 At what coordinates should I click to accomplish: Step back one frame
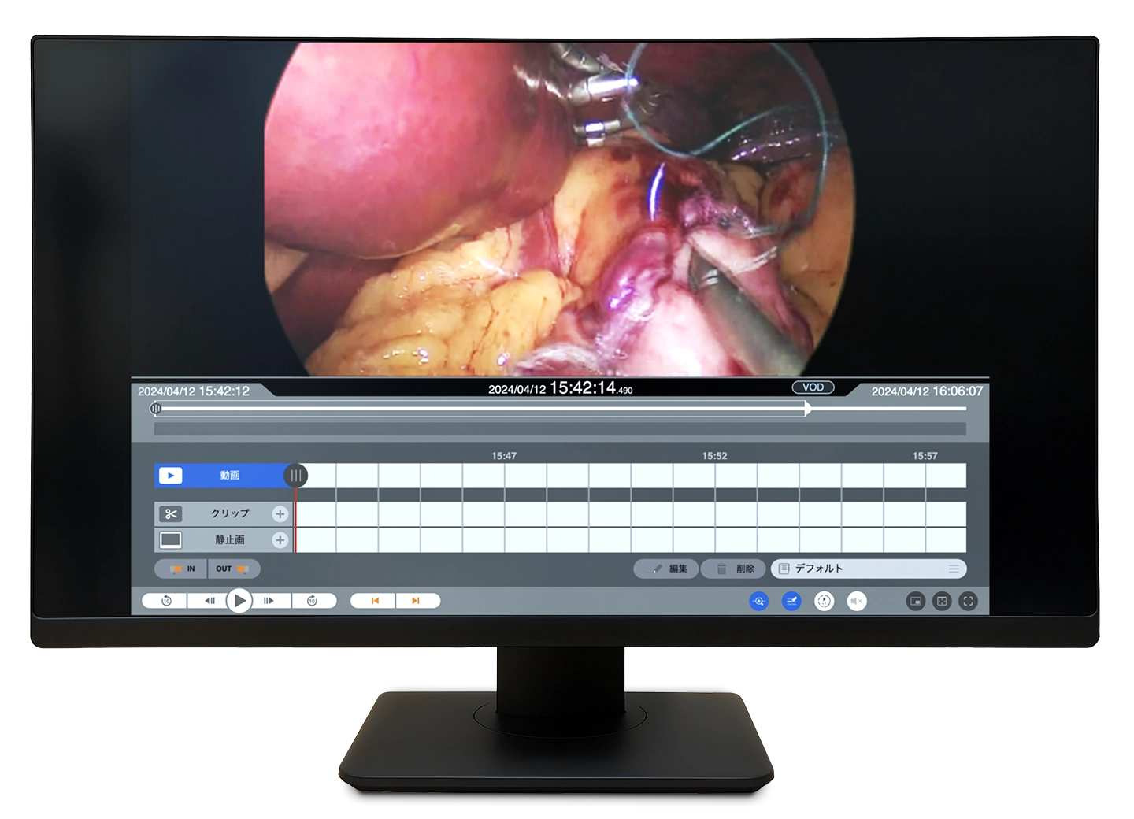coord(209,601)
